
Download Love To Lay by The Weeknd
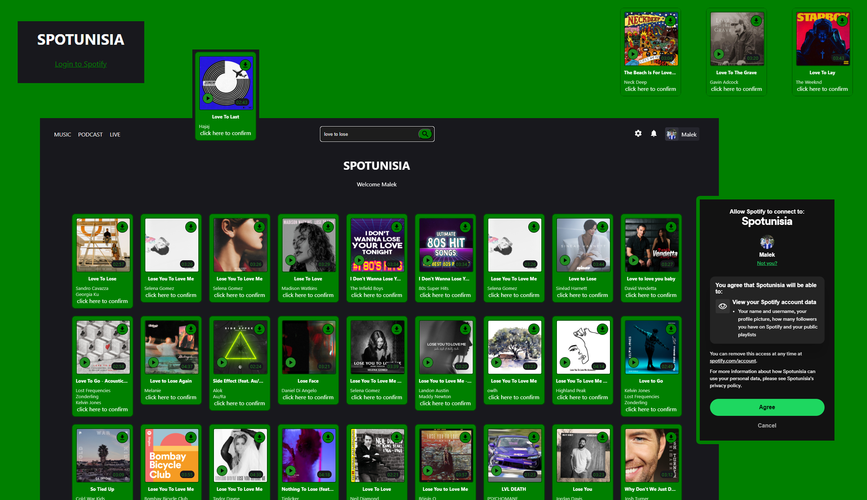click(x=842, y=21)
